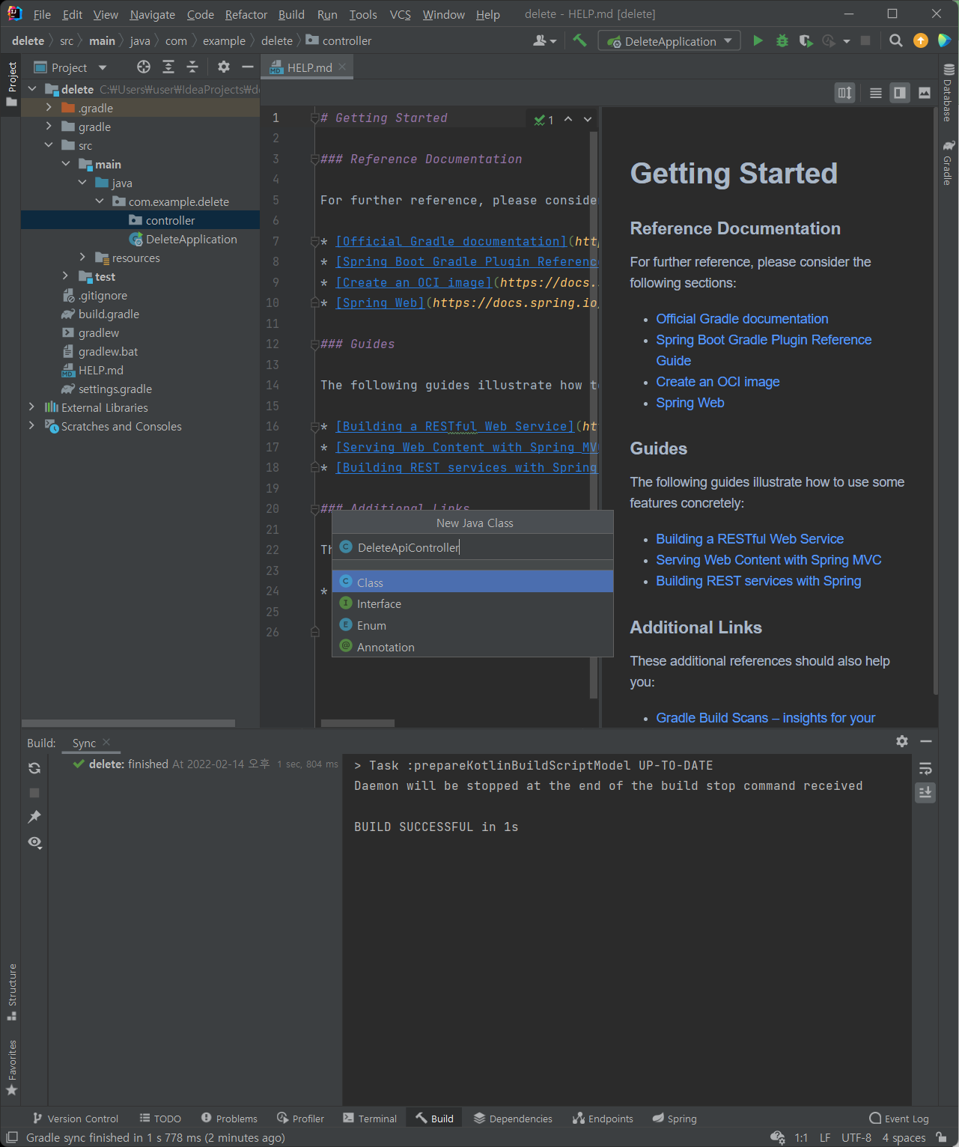959x1147 pixels.
Task: Open Version Control tool window
Action: [75, 1119]
